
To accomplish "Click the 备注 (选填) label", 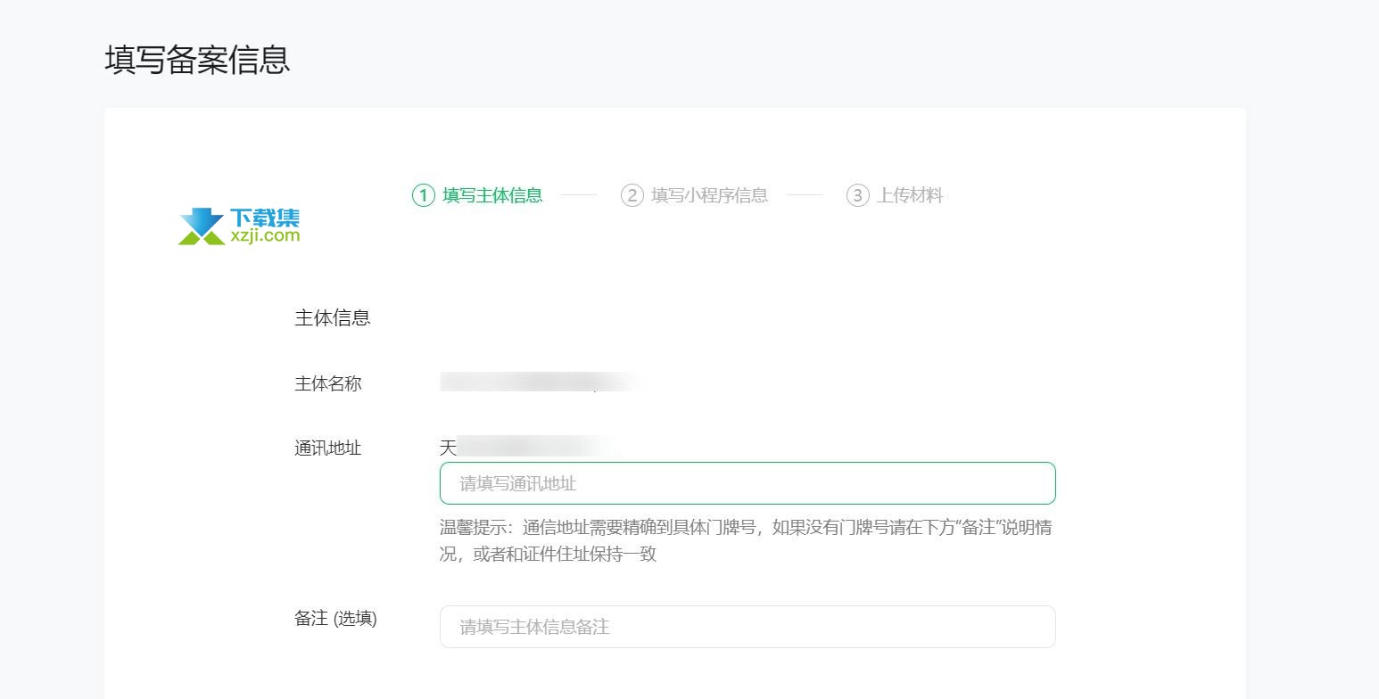I will click(335, 619).
